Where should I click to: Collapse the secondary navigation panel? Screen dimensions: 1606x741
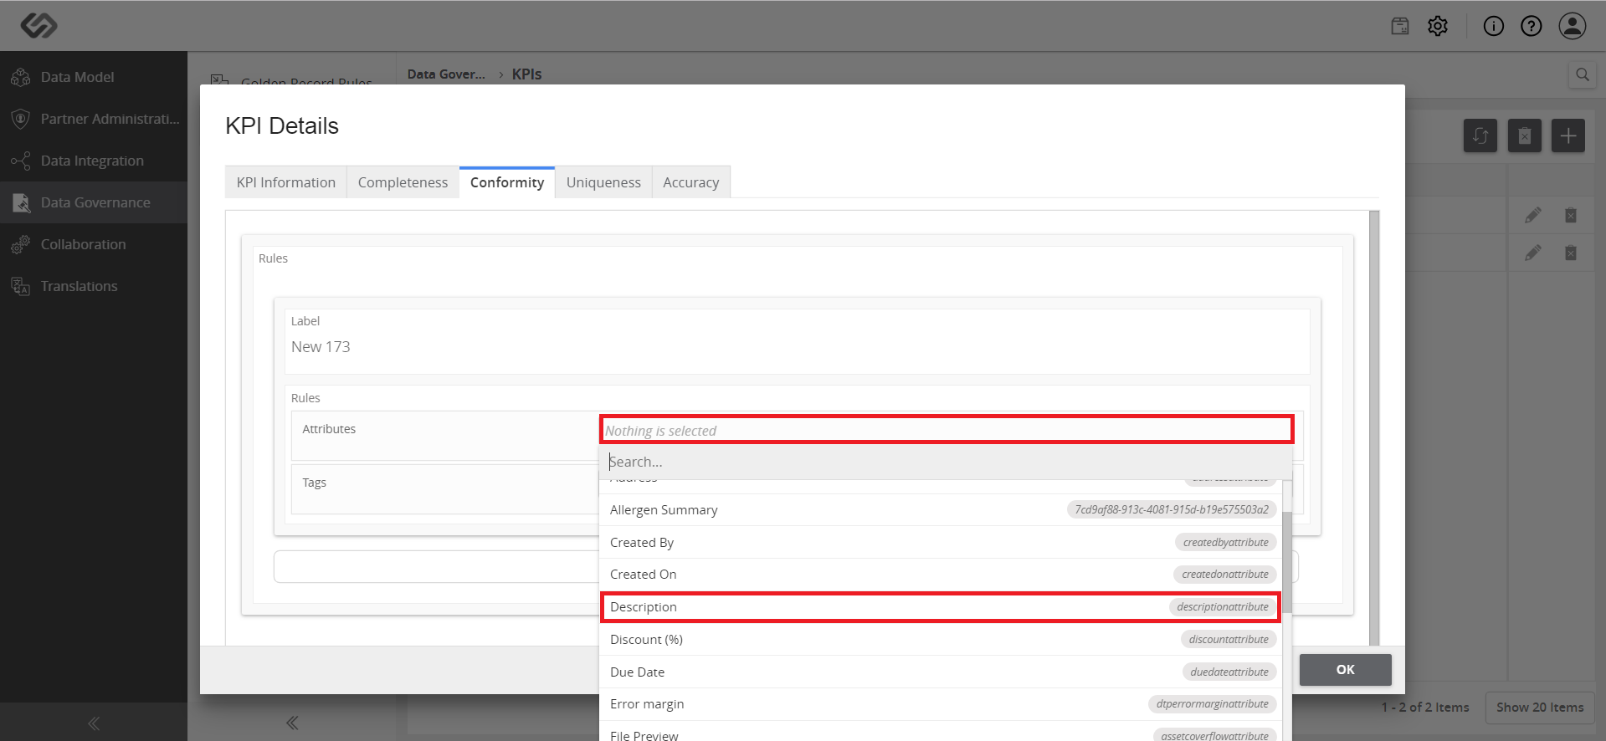point(292,723)
